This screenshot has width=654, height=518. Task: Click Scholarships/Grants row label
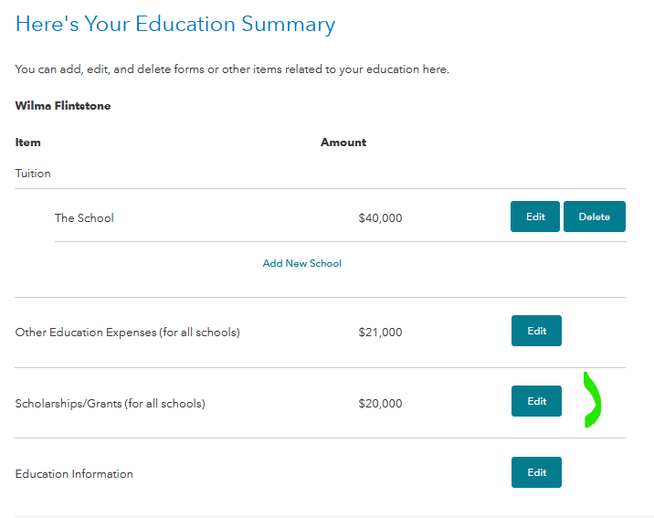(x=110, y=403)
